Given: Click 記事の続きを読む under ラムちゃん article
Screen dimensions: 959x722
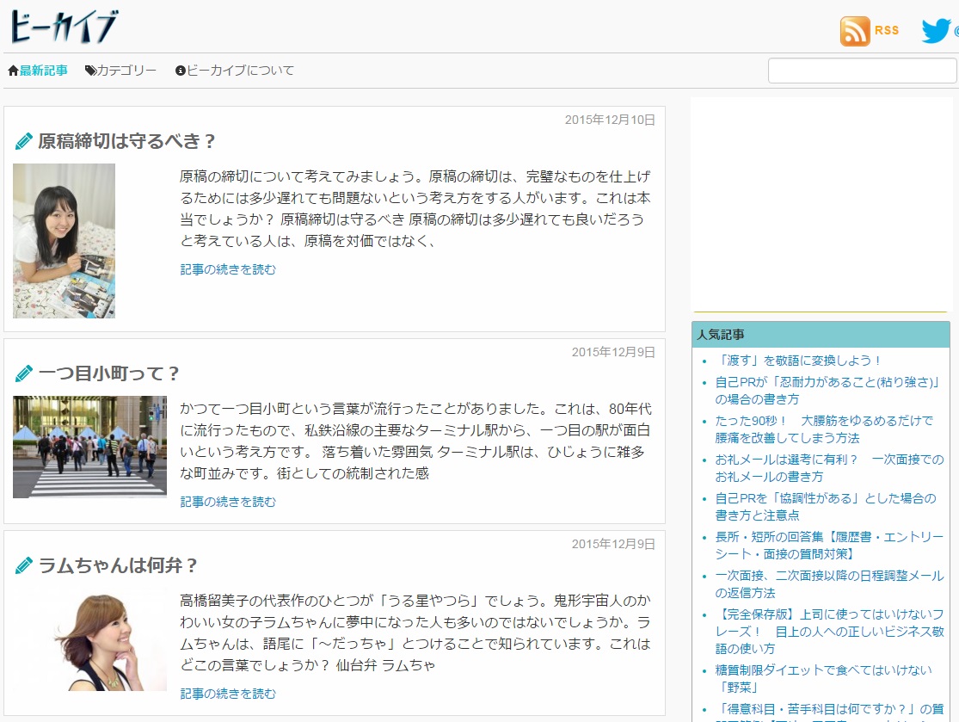Looking at the screenshot, I should click(x=228, y=694).
